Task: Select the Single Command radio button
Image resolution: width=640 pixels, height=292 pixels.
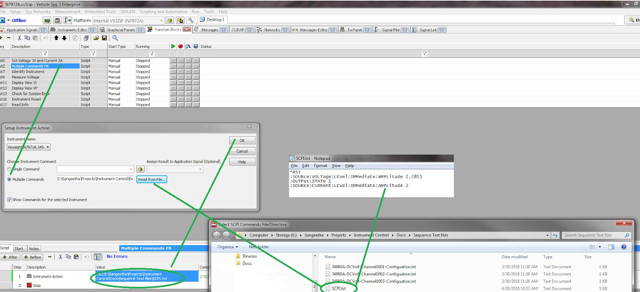Action: [10, 169]
